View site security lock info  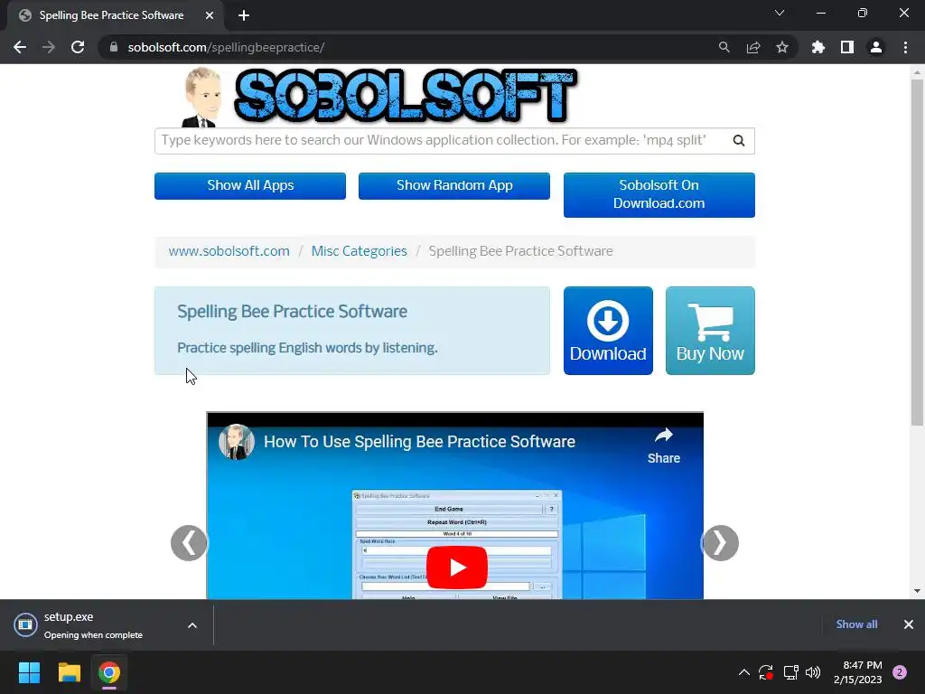114,47
